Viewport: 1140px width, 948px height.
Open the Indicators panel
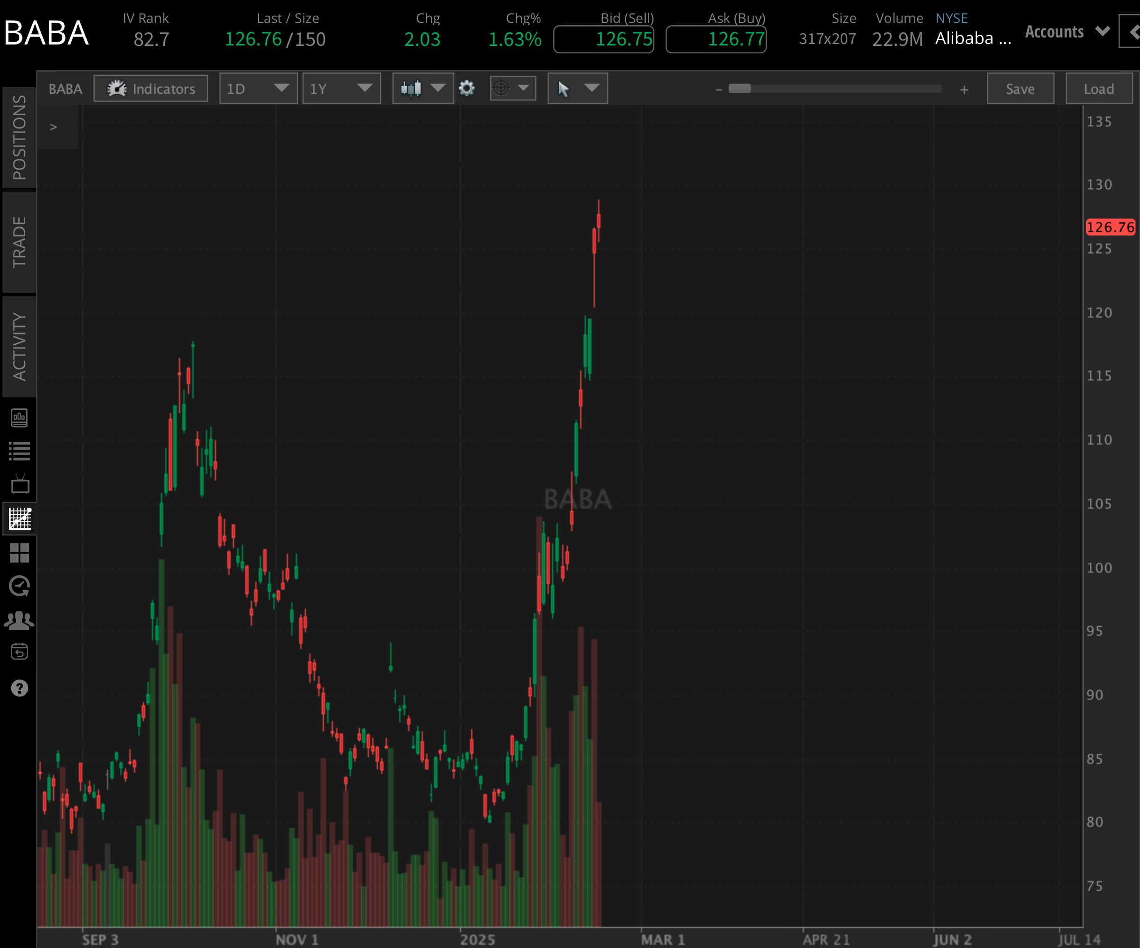pyautogui.click(x=150, y=89)
